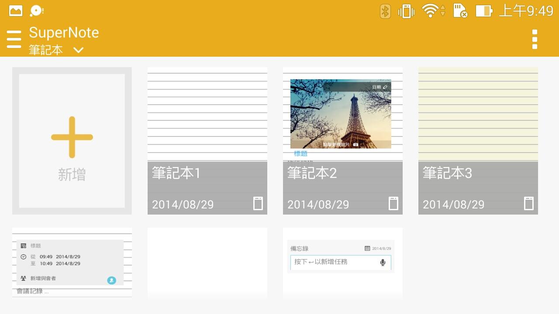Tap the clock icon in meeting template
Image resolution: width=559 pixels, height=314 pixels.
[24, 257]
